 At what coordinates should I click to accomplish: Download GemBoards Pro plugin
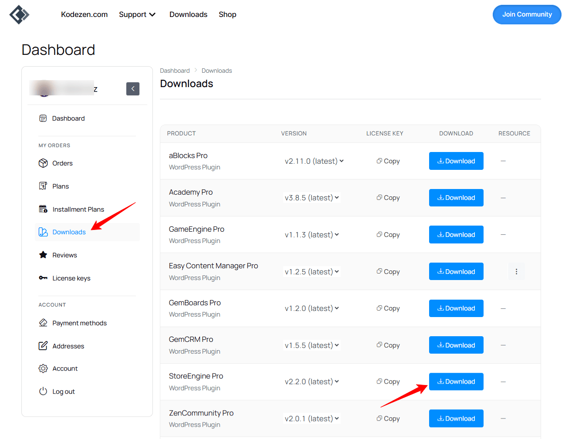tap(456, 308)
